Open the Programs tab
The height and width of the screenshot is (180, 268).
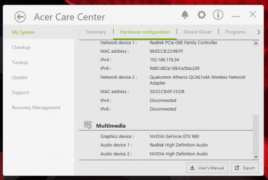235,32
